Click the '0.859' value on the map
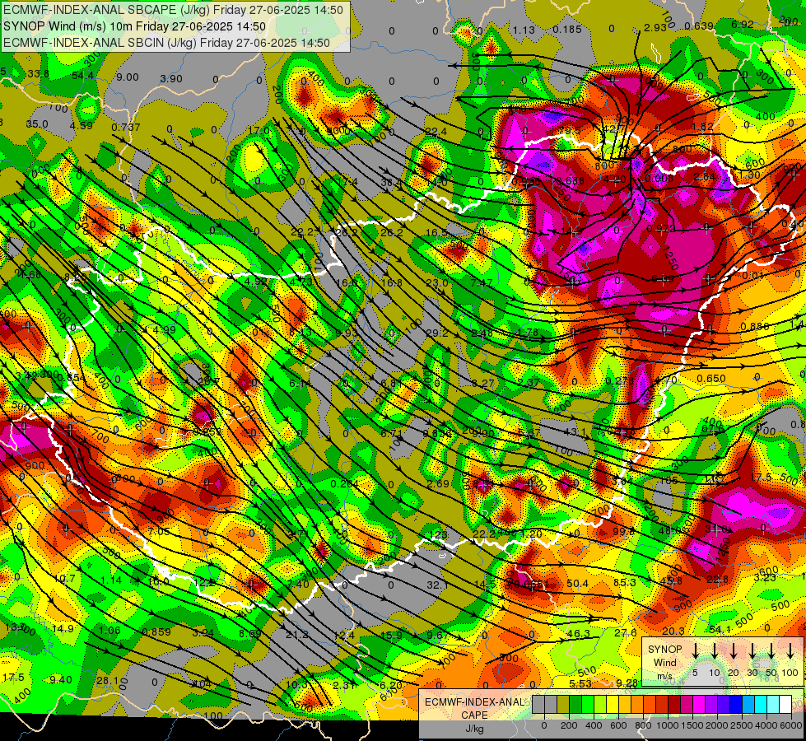Screen dimensions: 806x741 click(x=156, y=632)
